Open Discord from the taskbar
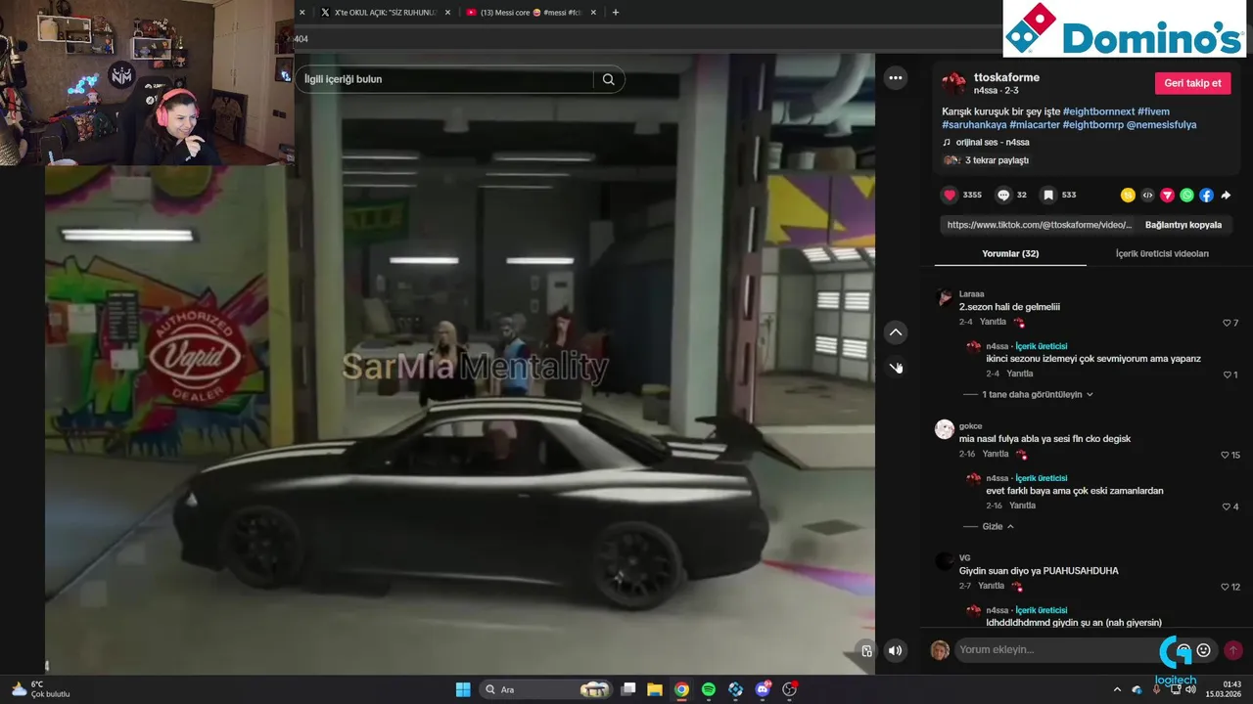The image size is (1253, 704). pyautogui.click(x=763, y=689)
